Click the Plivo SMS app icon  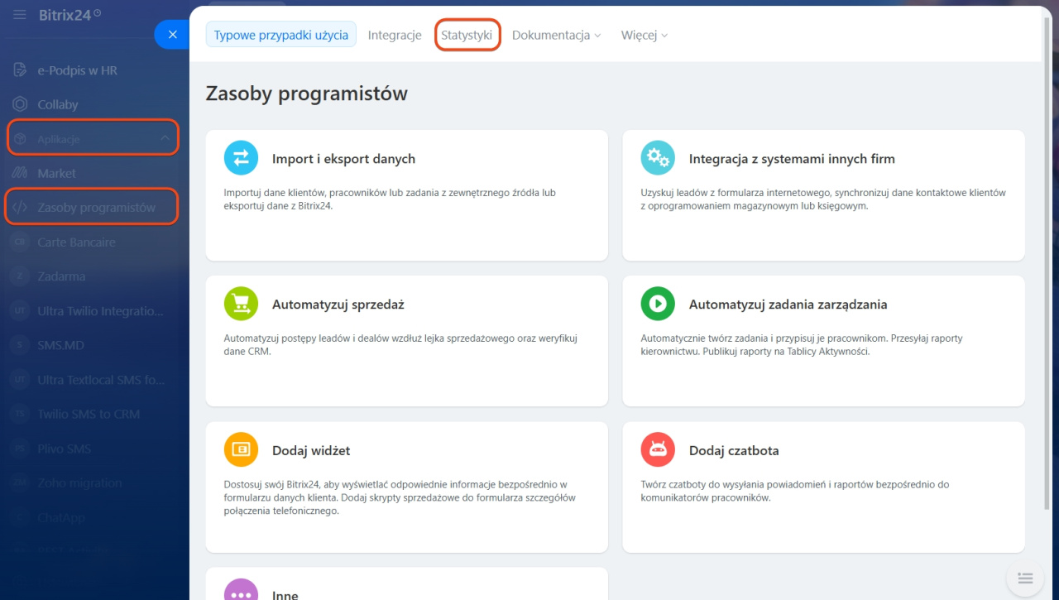[x=21, y=449]
